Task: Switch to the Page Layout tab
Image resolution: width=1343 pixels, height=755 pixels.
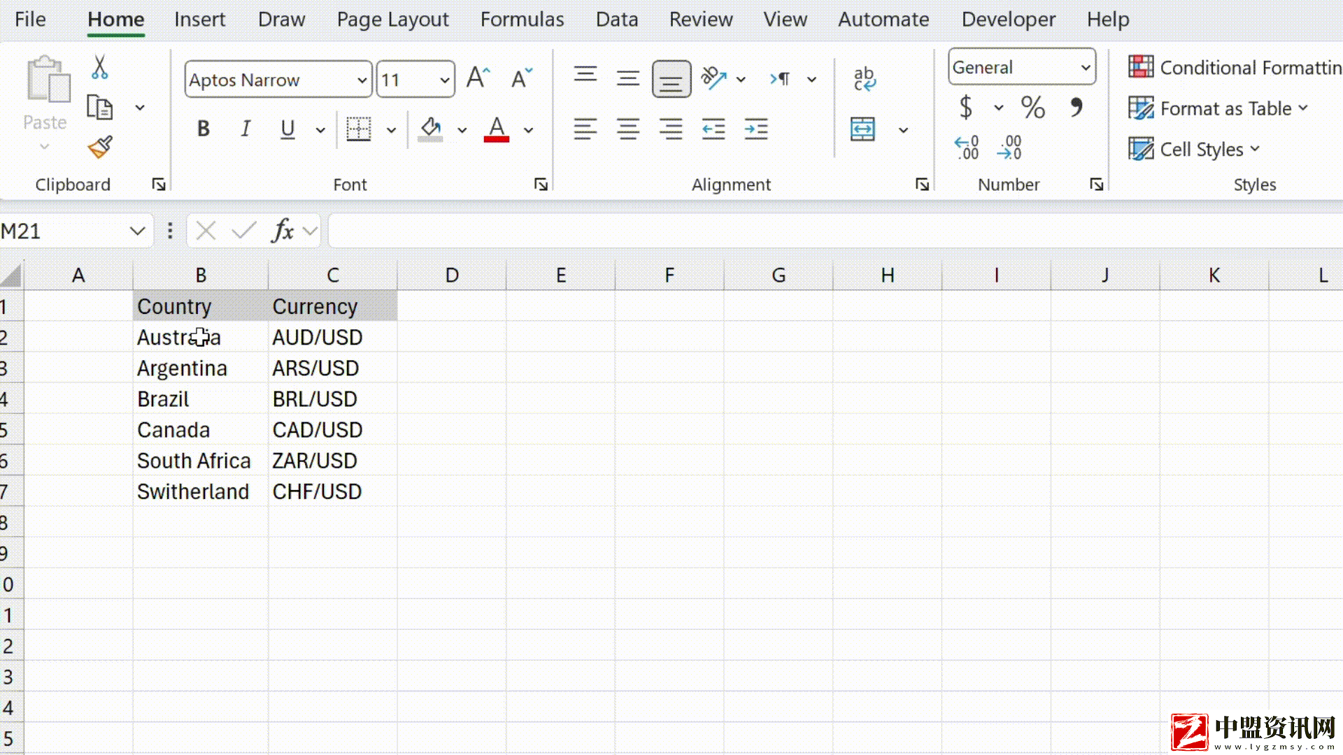Action: click(392, 19)
